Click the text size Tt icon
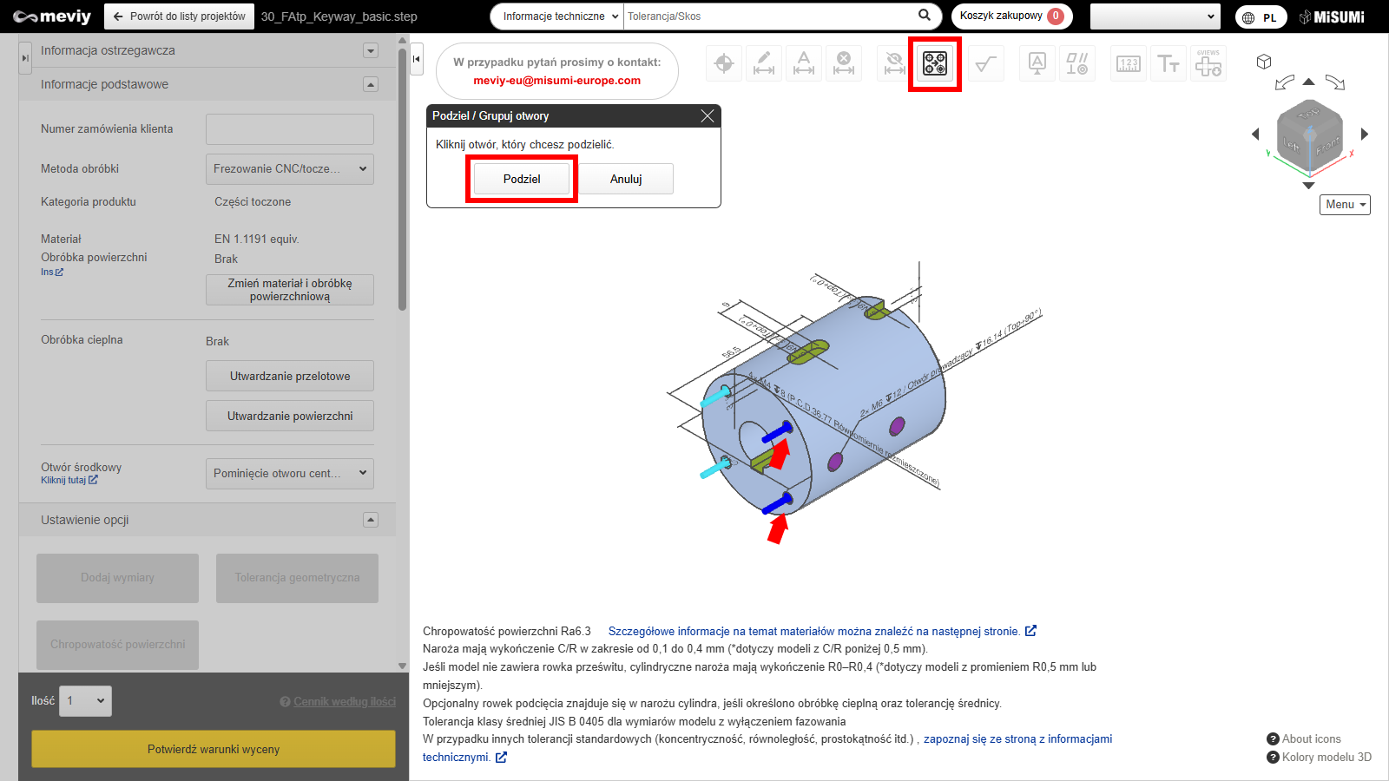 (1168, 63)
